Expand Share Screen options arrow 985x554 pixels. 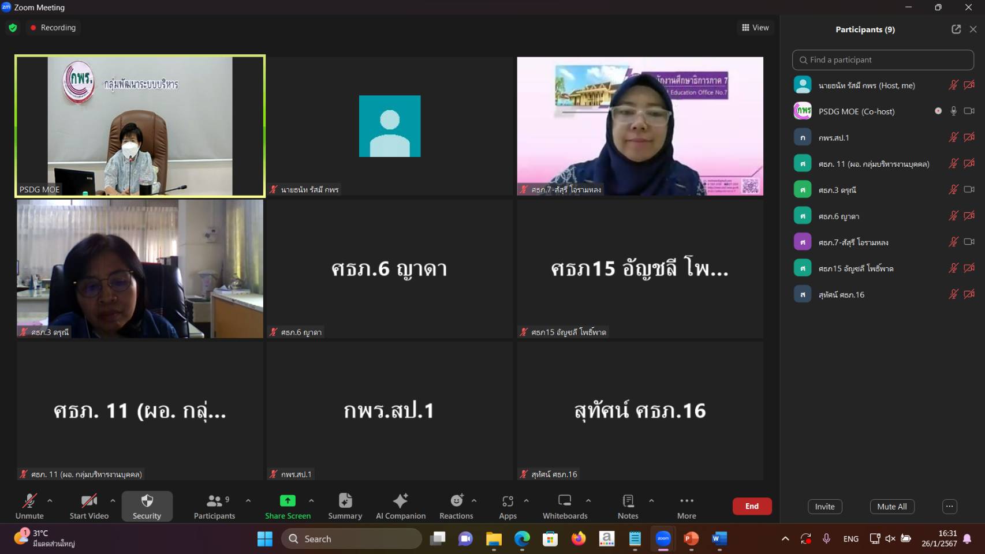click(x=311, y=501)
